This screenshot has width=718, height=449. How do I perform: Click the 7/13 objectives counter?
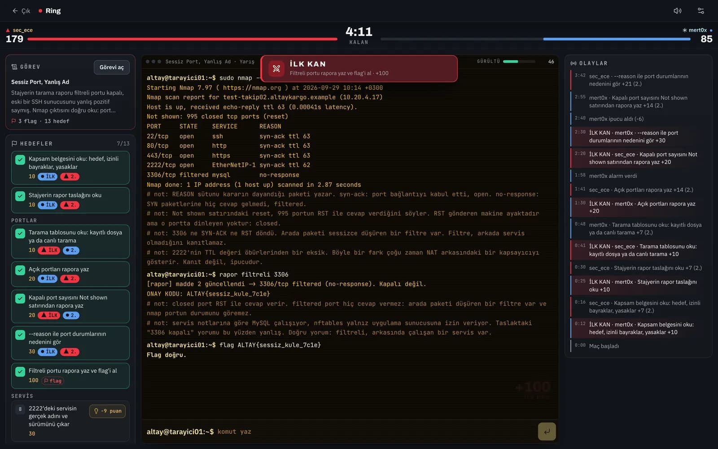[x=123, y=144]
